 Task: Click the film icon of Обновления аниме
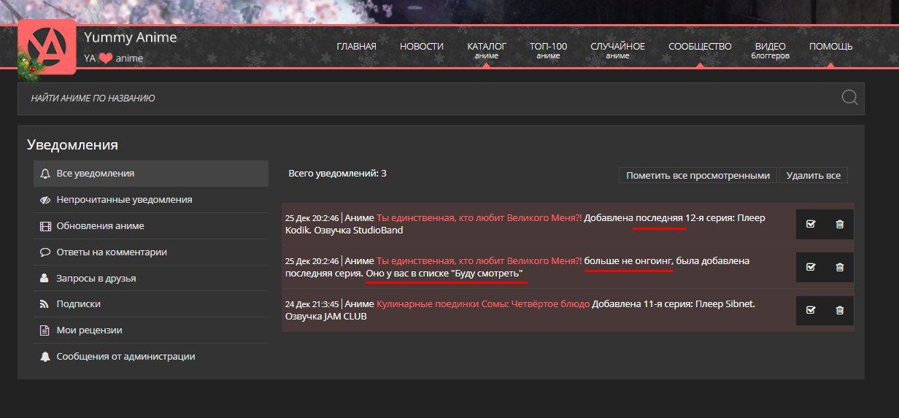[45, 226]
